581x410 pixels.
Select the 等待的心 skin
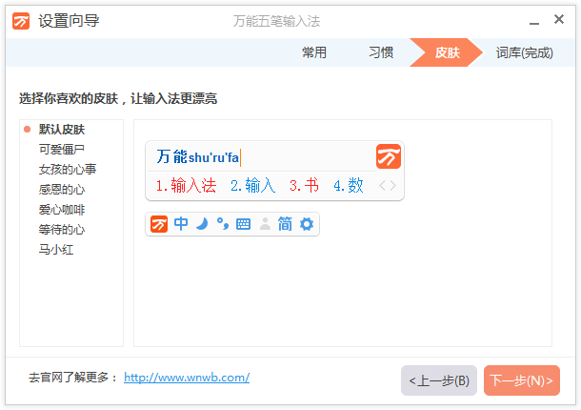pos(62,230)
